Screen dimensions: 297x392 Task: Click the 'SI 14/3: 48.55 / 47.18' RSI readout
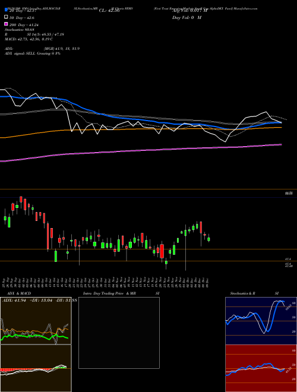[46, 34]
